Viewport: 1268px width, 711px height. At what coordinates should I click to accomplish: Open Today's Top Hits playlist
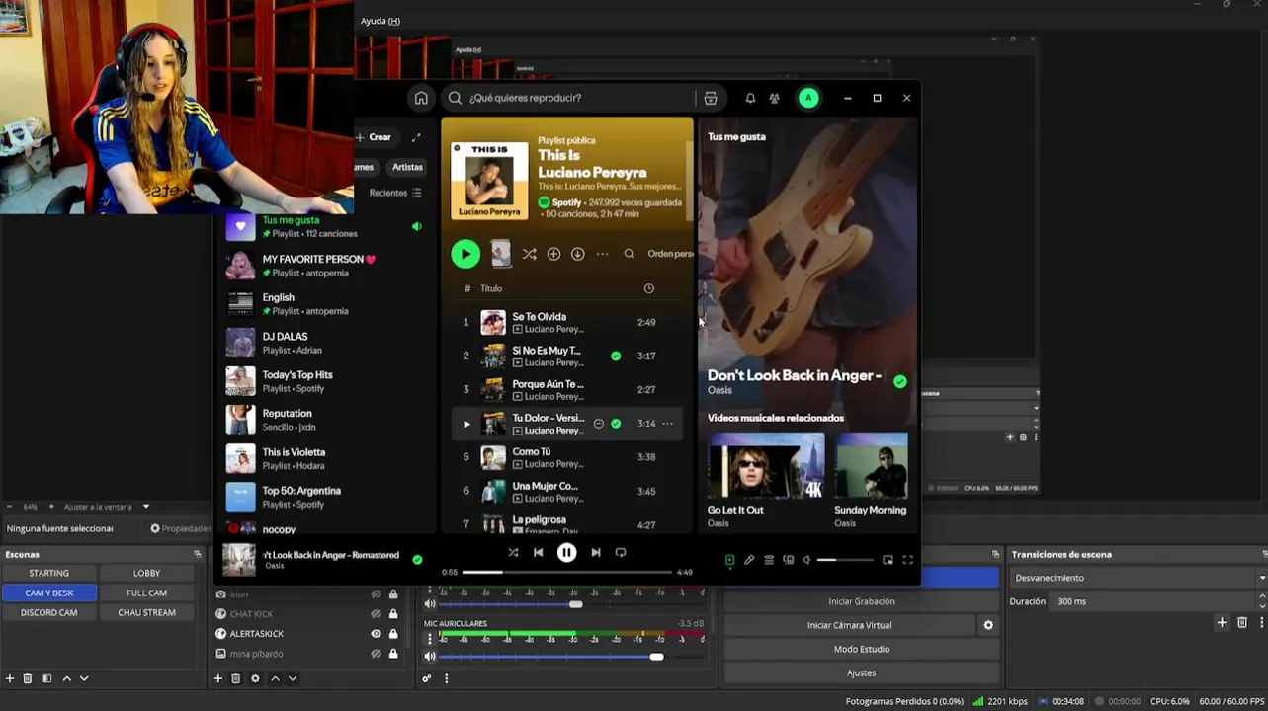pyautogui.click(x=324, y=381)
